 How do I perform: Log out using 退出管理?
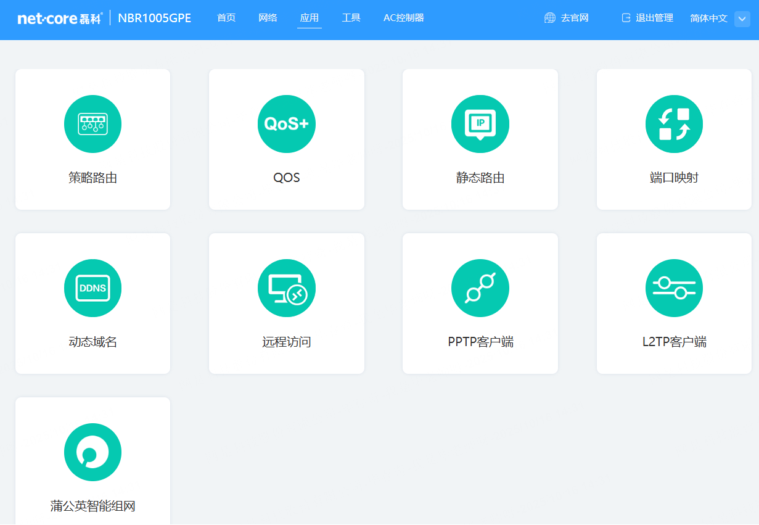point(655,18)
